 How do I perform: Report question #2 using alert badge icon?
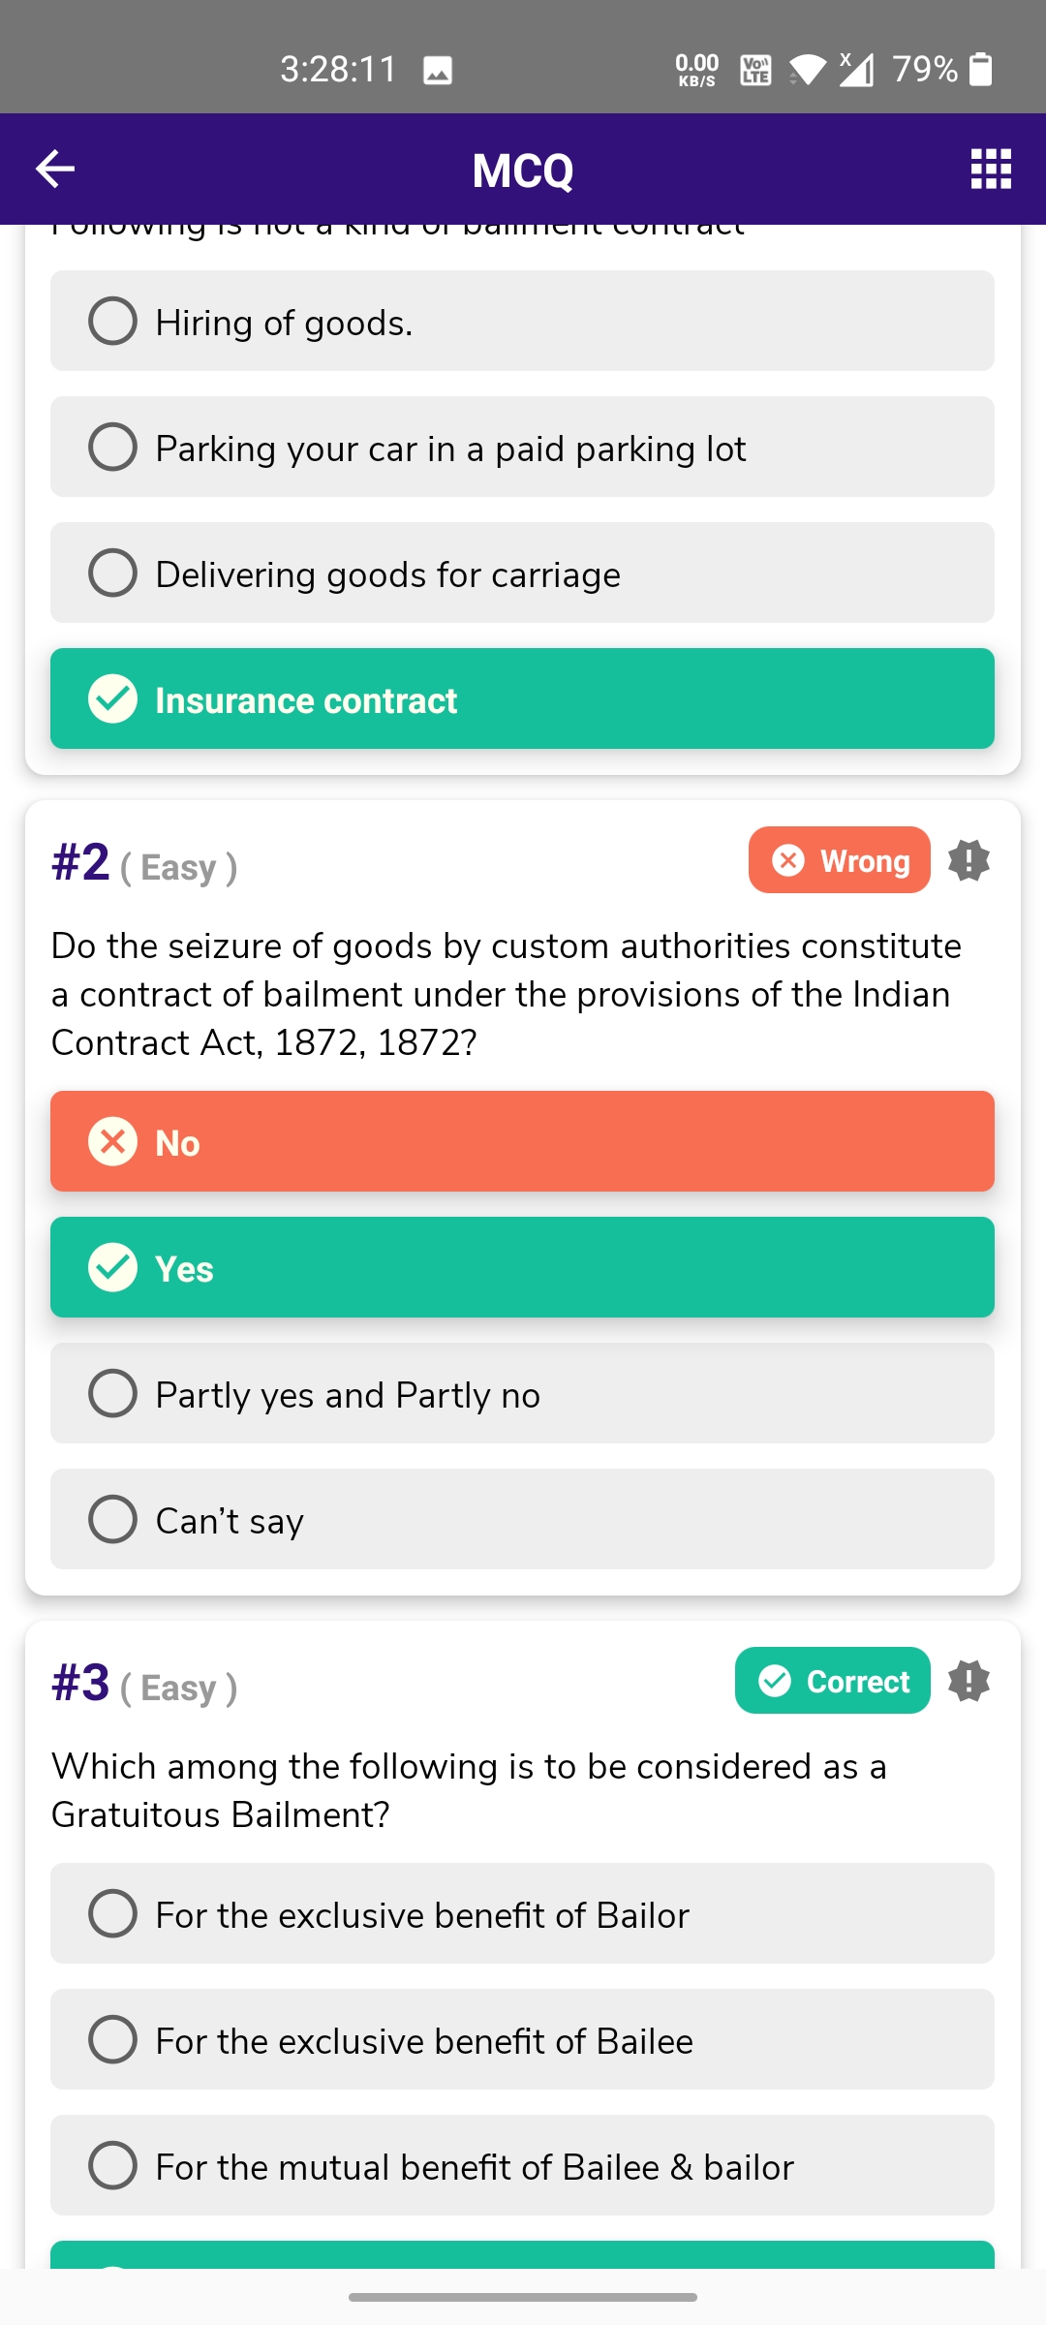pos(969,860)
